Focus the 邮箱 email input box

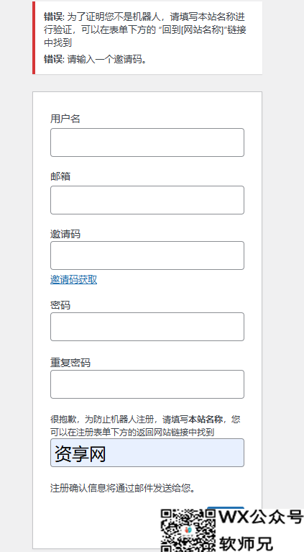[x=147, y=200]
